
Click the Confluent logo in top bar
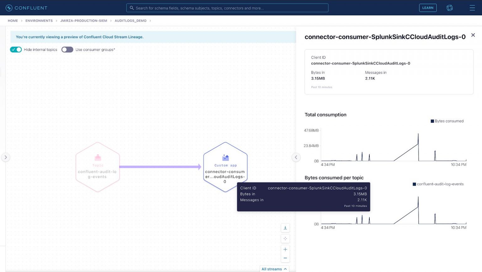[26, 8]
